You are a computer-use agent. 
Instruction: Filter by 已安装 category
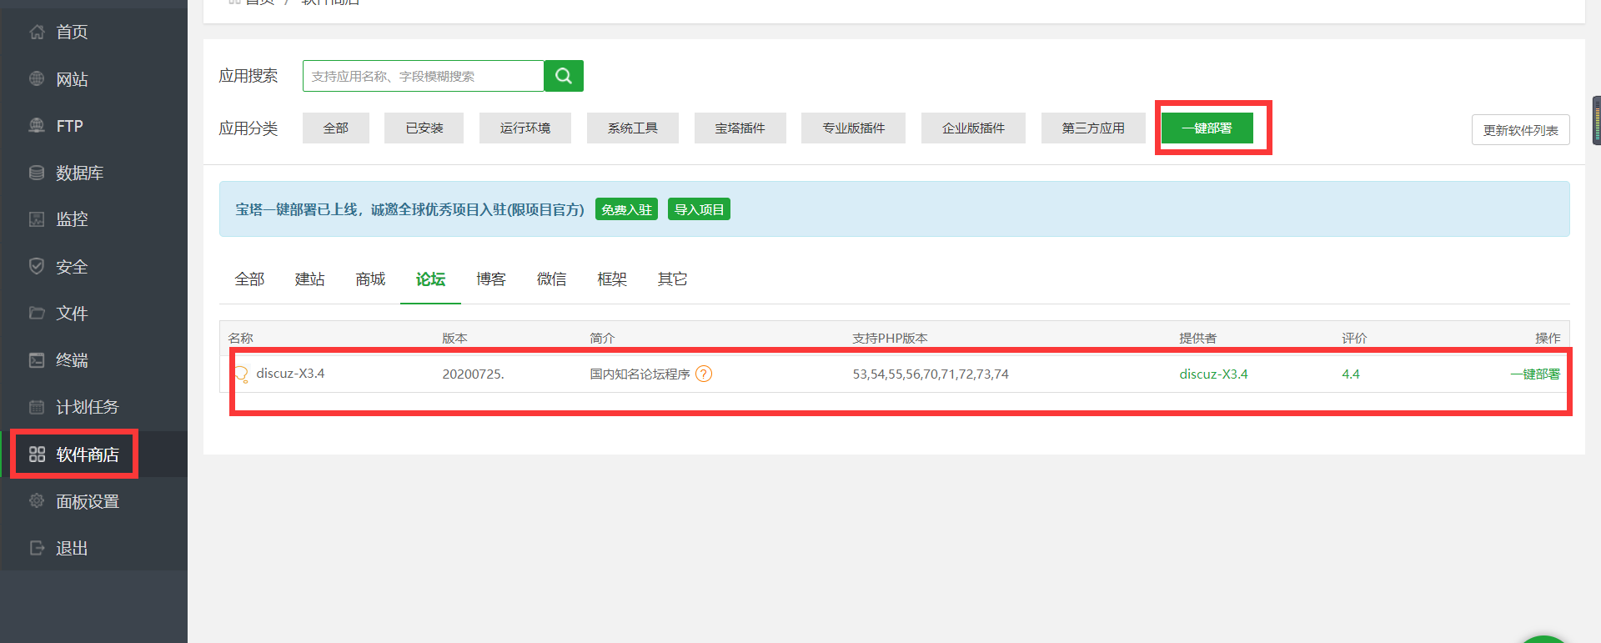pyautogui.click(x=424, y=128)
